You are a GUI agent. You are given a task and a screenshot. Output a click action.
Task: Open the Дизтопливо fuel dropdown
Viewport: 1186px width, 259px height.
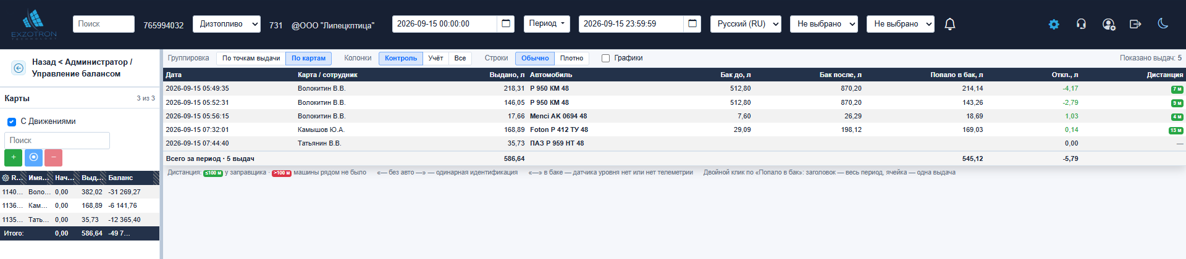(226, 24)
